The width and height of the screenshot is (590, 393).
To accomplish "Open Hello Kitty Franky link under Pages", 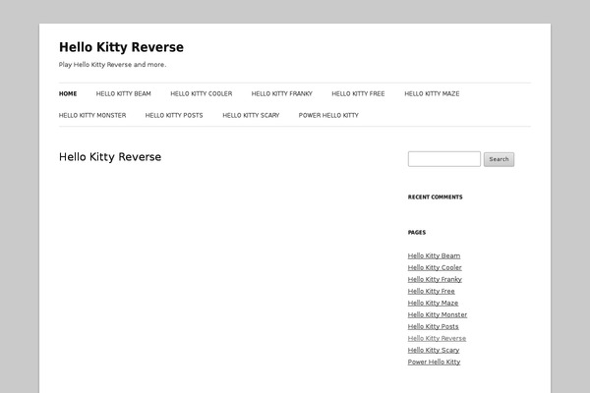I will (x=435, y=279).
